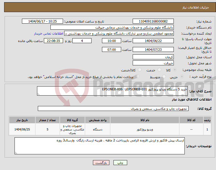The height and width of the screenshot is (170, 216).
Task: Click the price validity date 1404/07/23
Action: [x=153, y=49]
